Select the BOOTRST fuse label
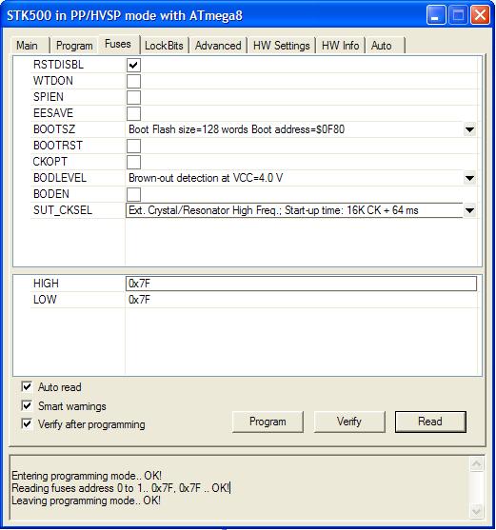496x530 pixels. (58, 146)
